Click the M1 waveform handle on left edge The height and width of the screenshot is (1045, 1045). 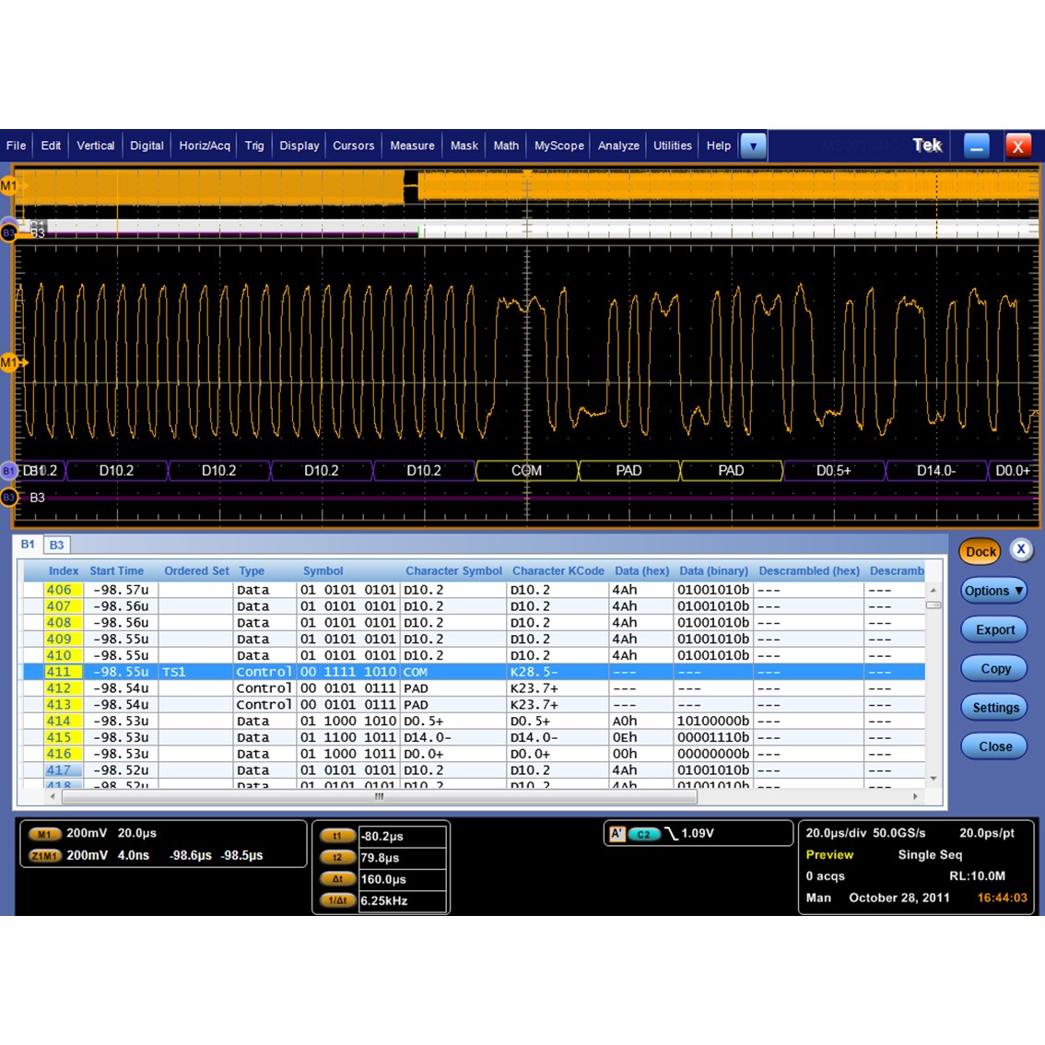(x=10, y=362)
